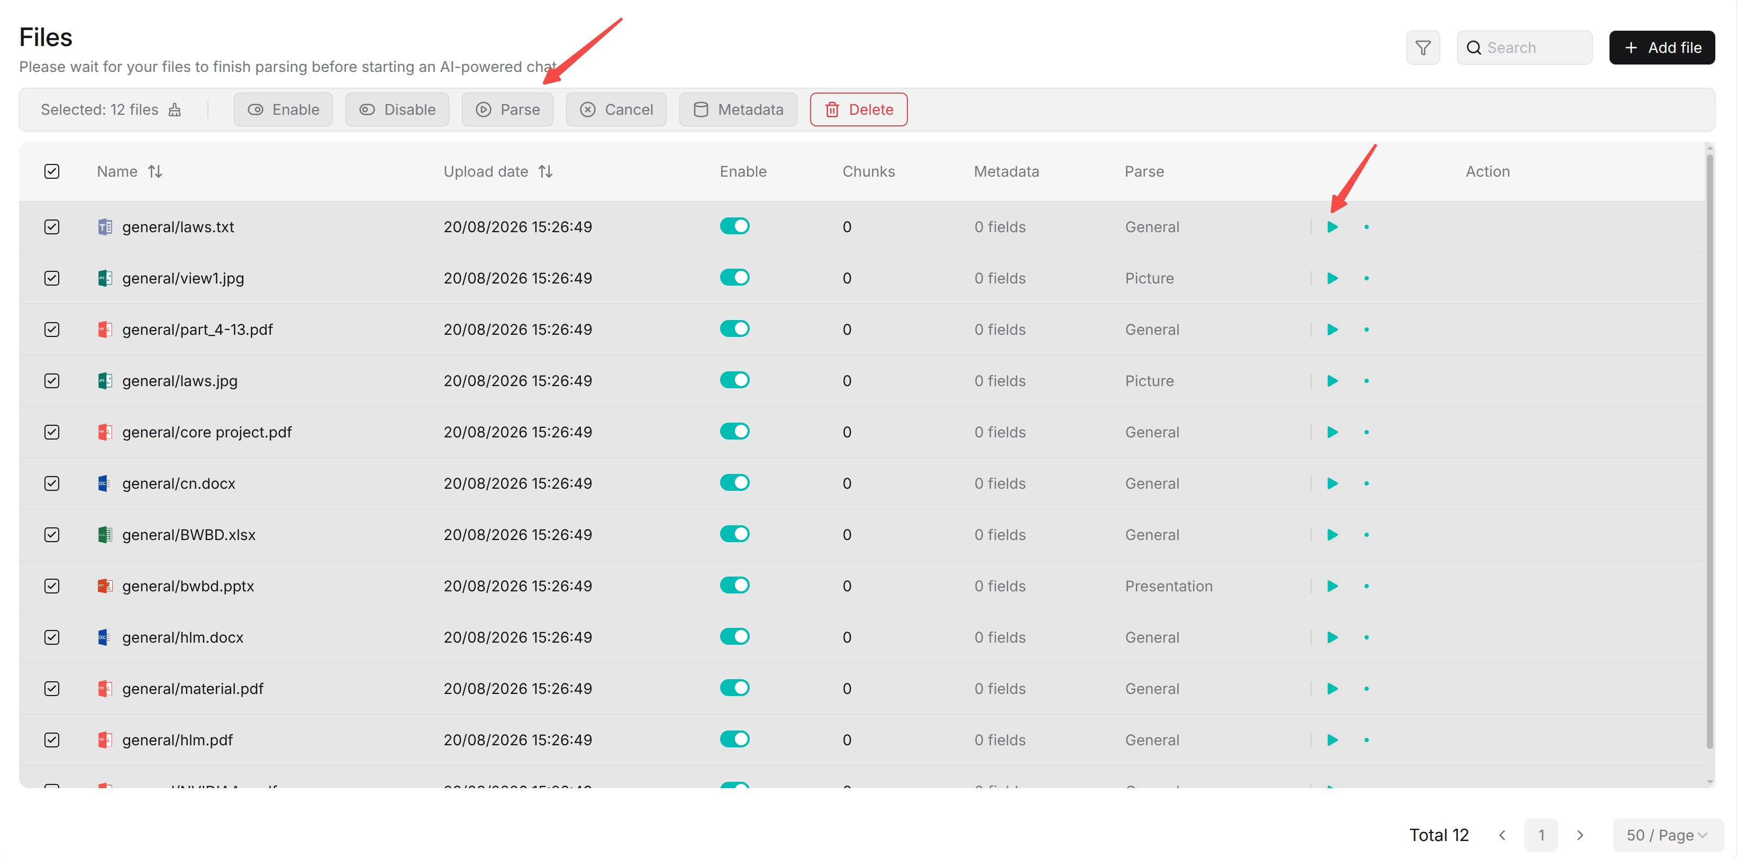This screenshot has width=1755, height=859.
Task: Sort files by Upload date
Action: point(545,172)
